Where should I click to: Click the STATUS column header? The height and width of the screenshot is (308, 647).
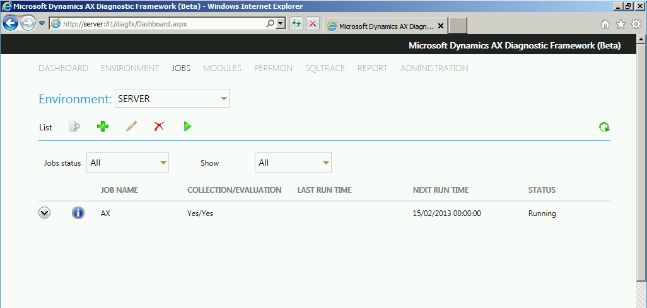[x=542, y=190]
